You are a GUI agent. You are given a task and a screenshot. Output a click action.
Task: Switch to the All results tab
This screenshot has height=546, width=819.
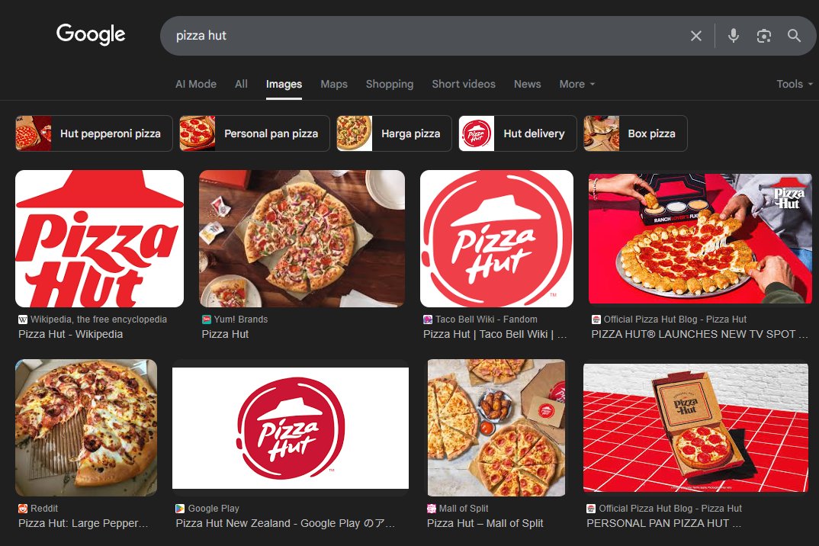tap(241, 84)
